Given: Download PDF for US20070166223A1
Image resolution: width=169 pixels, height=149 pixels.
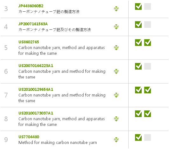Looking at the screenshot, I should pos(116,71).
